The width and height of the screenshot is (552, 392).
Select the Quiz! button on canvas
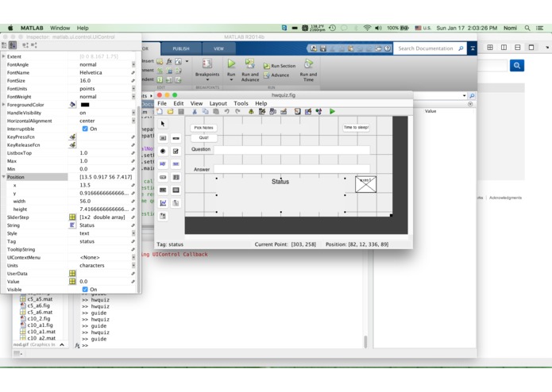[203, 137]
